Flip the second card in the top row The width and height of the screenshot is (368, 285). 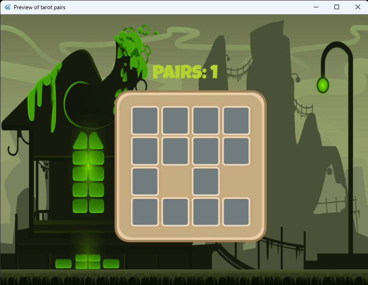tap(175, 120)
